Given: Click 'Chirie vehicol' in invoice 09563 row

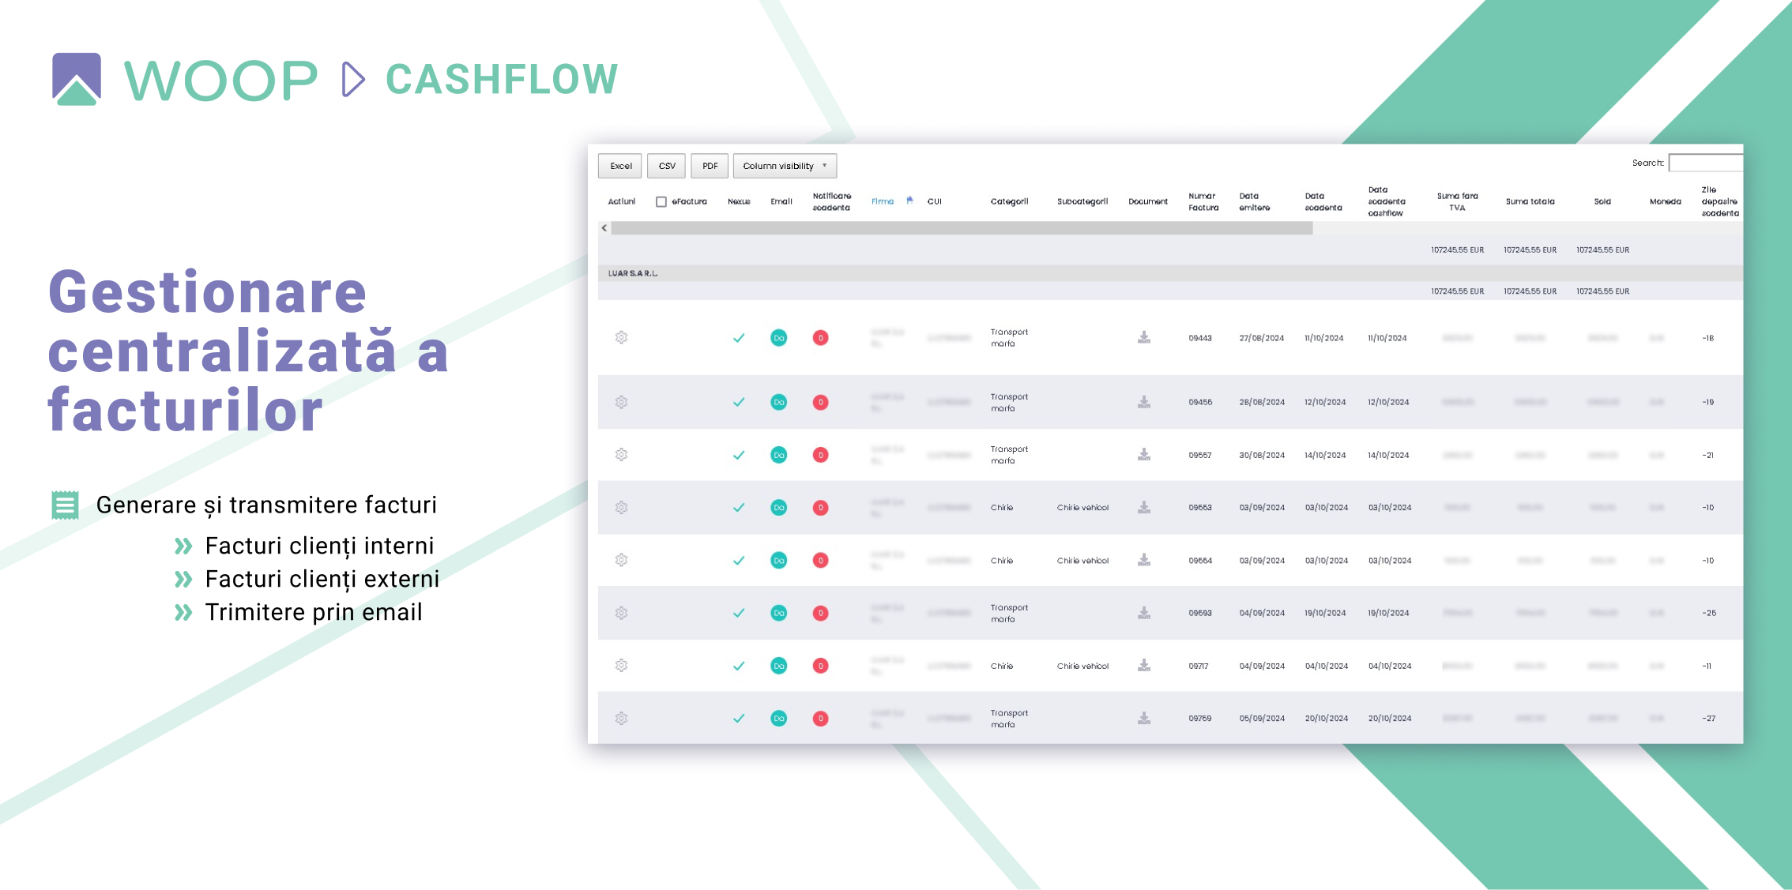Looking at the screenshot, I should coord(1082,508).
